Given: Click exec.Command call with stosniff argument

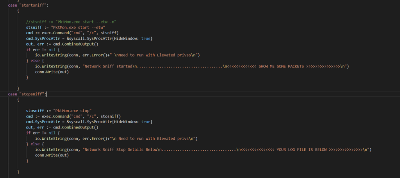Looking at the screenshot, I should coord(81,116).
